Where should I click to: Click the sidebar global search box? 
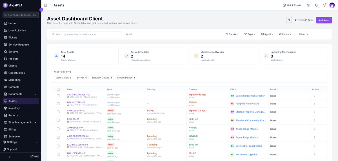tap(21, 15)
